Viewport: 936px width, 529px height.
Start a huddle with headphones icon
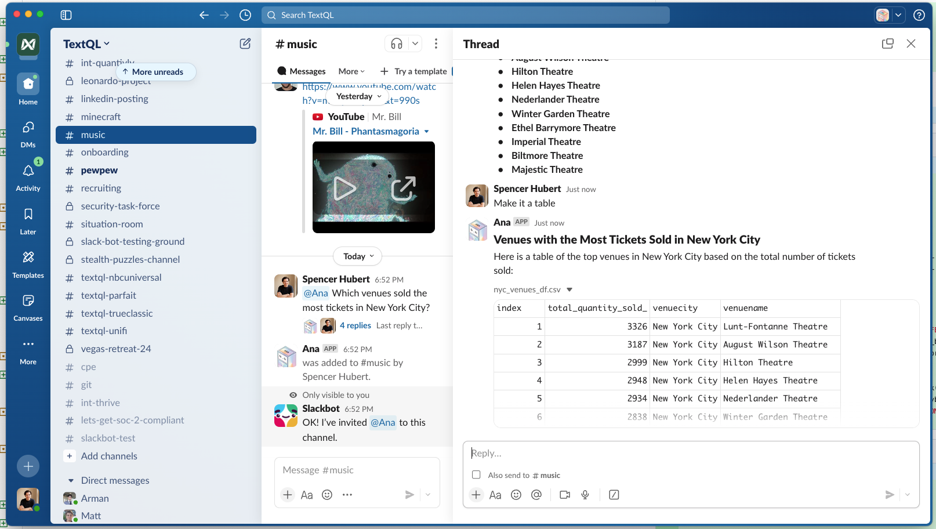pyautogui.click(x=397, y=44)
